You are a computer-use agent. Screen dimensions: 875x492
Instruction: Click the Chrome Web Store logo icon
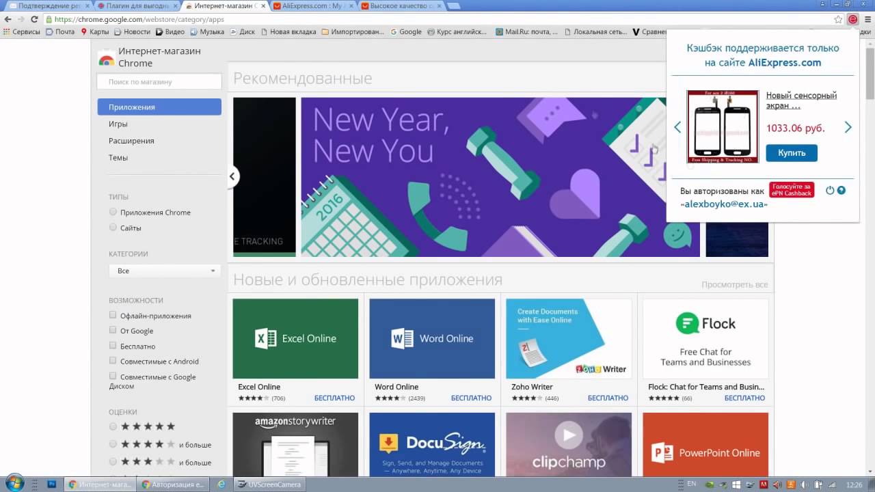106,58
